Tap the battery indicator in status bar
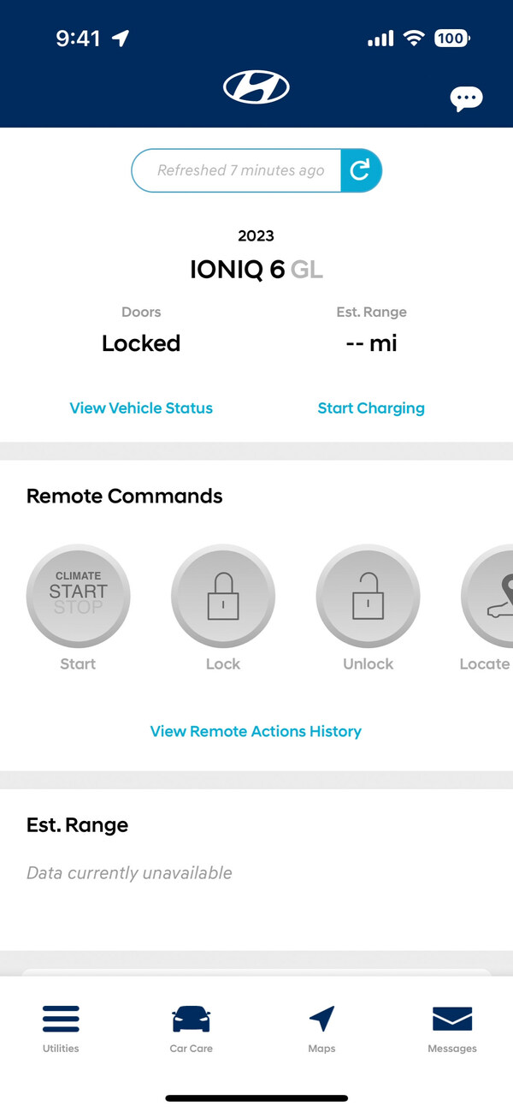 coord(451,38)
